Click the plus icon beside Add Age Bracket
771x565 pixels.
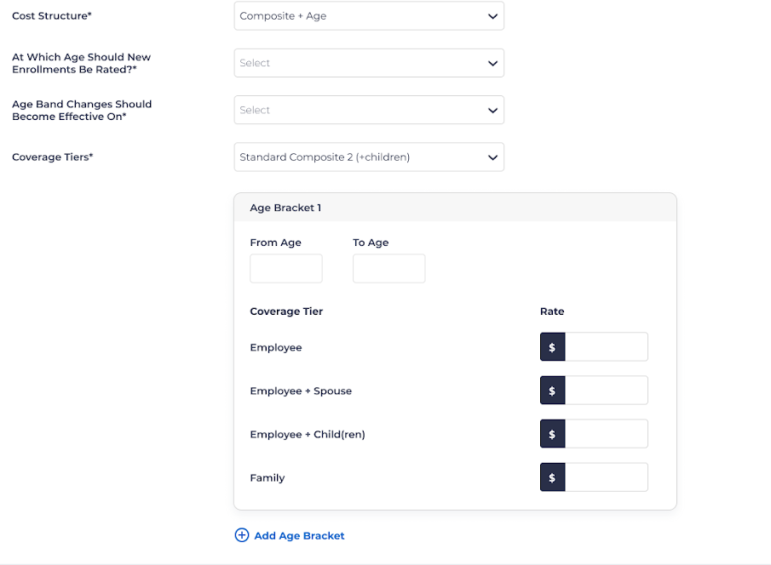pos(242,535)
